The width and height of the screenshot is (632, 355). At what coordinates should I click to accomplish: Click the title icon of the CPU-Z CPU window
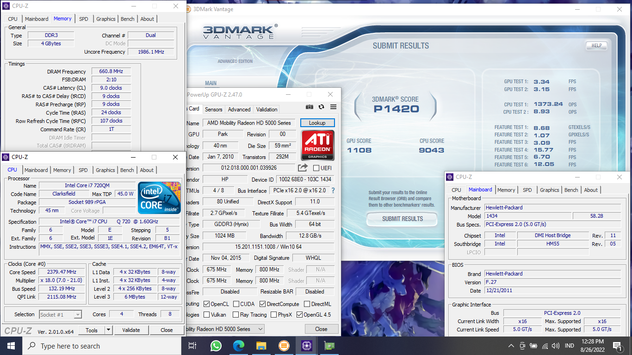(6, 157)
